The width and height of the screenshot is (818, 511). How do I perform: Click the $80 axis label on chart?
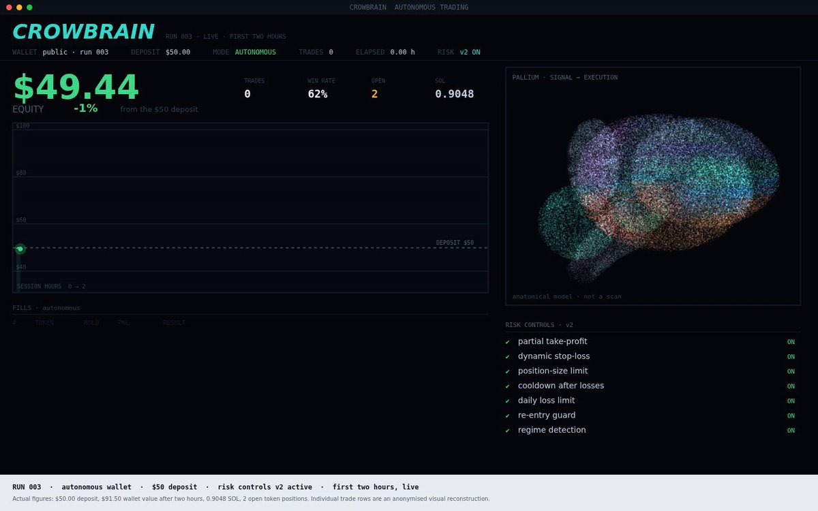point(21,173)
